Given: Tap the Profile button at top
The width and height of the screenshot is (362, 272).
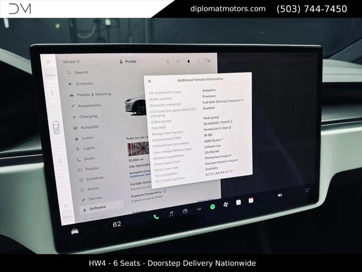Looking at the screenshot, I should (x=128, y=62).
